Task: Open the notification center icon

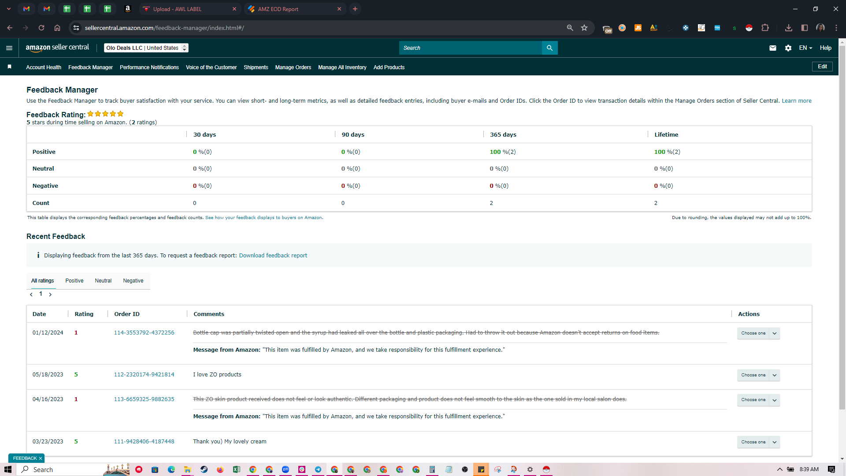Action: tap(831, 469)
